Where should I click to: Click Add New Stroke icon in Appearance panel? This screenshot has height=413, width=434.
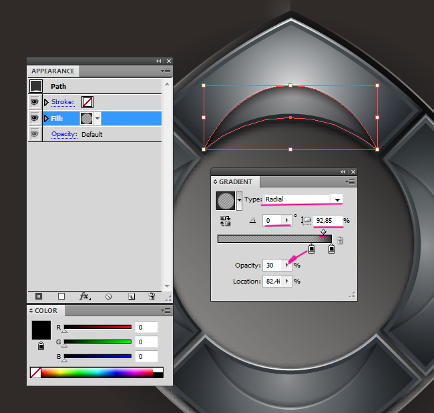point(39,296)
